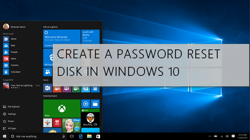Viewport: 250px width, 140px height.
Task: Click the Miranda Vance user name
Action: 18,27
